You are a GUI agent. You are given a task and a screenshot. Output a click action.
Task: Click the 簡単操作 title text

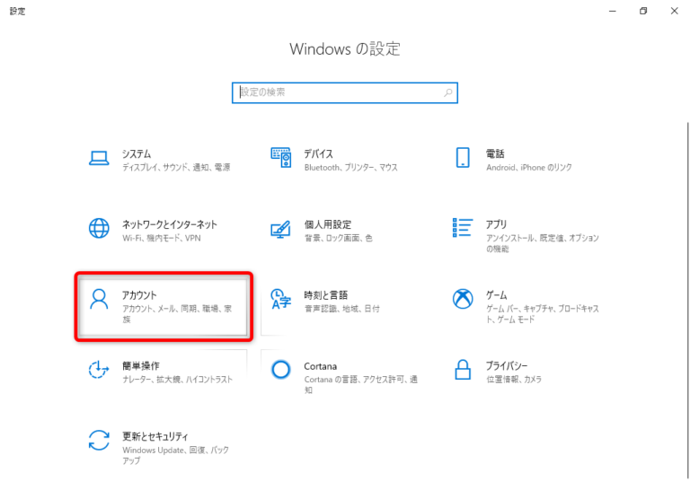141,365
